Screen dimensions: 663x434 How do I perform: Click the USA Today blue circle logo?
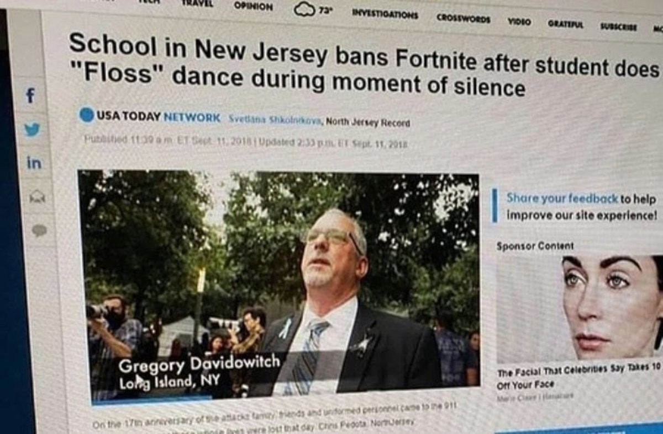87,115
